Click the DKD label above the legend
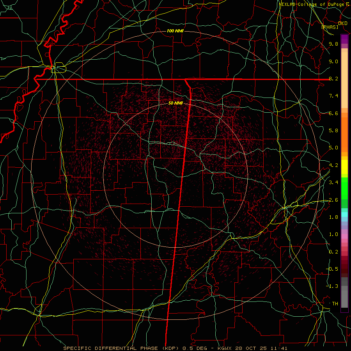The width and height of the screenshot is (351, 351). pos(343,23)
